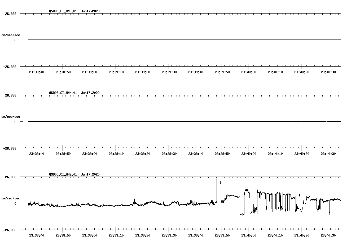The image size is (360, 245).
Task: Click the -26.888 lower limit on the HNE axis
Action: (10, 67)
